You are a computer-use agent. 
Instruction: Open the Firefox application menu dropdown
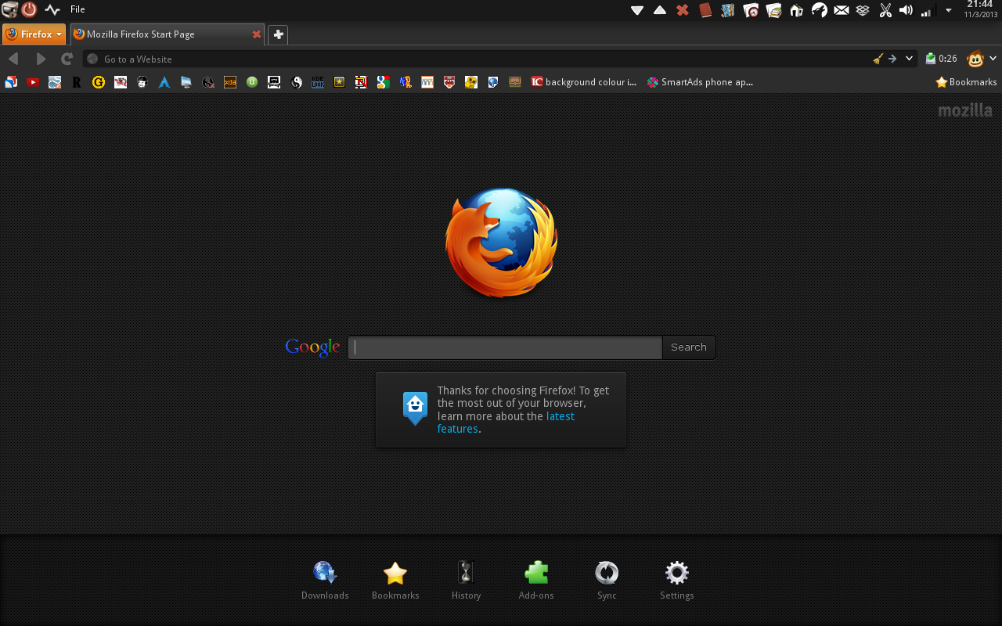34,34
